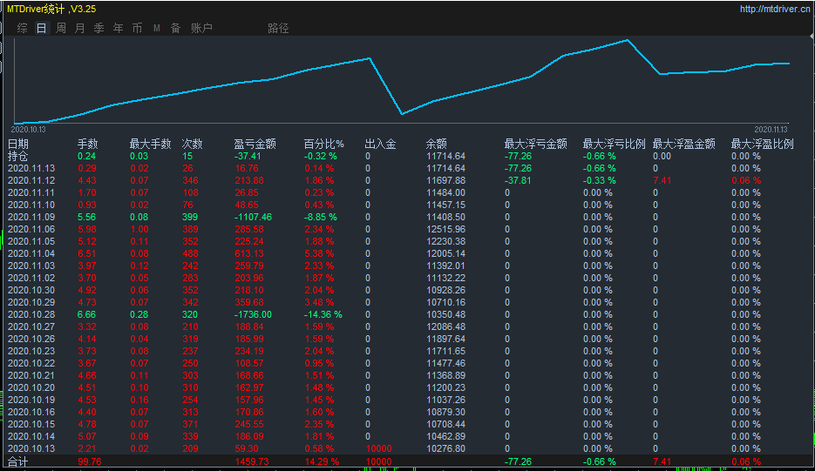Viewport: 815px width, 471px height.
Task: Click the 余额 balance column header
Action: (436, 145)
